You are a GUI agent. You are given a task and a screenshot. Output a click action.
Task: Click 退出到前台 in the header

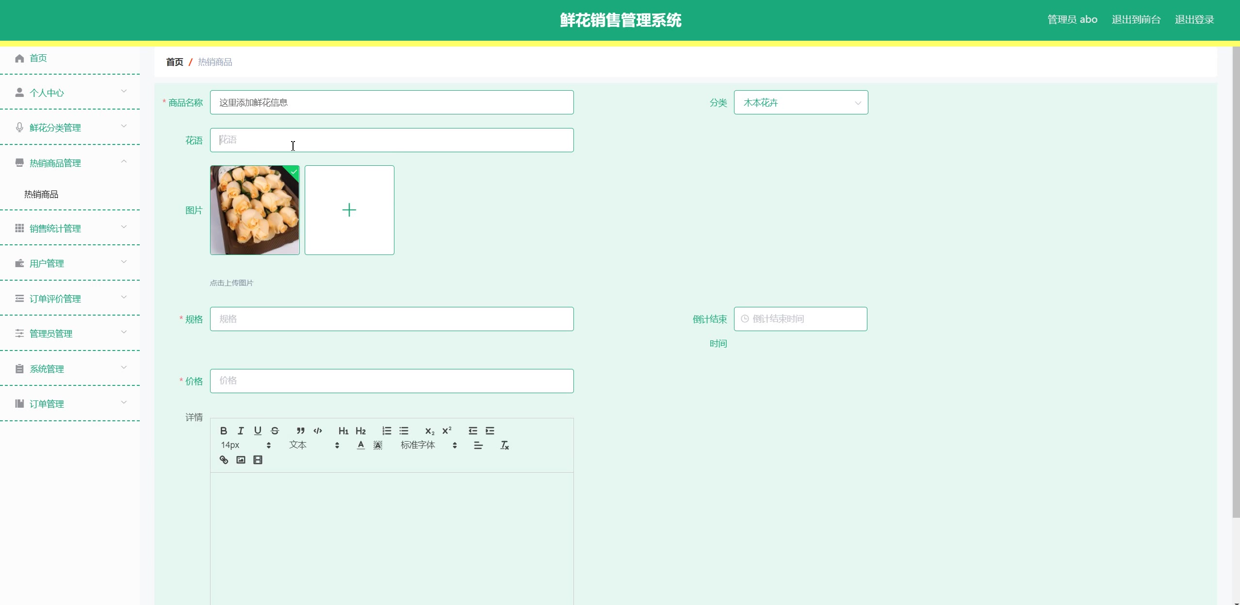pyautogui.click(x=1136, y=20)
